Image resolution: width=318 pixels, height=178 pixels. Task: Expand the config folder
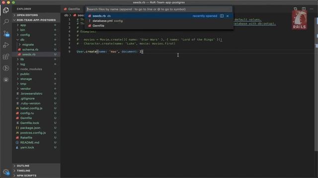(x=36, y=35)
